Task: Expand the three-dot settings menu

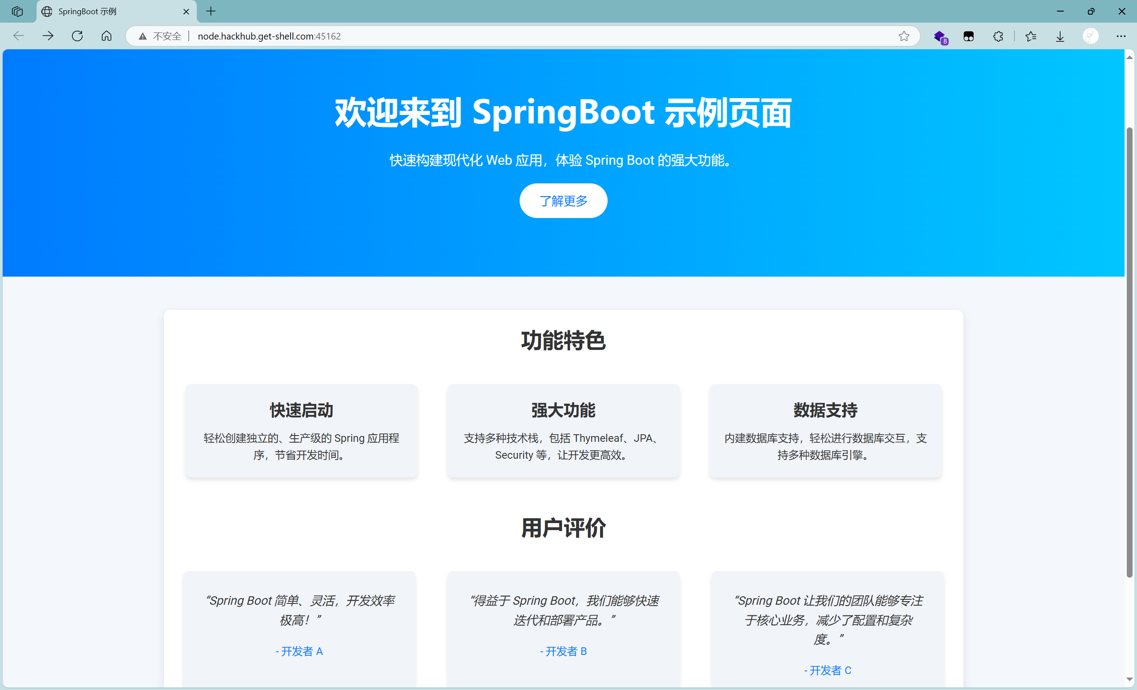Action: pyautogui.click(x=1121, y=36)
